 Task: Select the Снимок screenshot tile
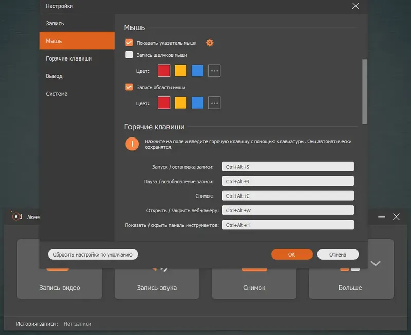tap(254, 287)
